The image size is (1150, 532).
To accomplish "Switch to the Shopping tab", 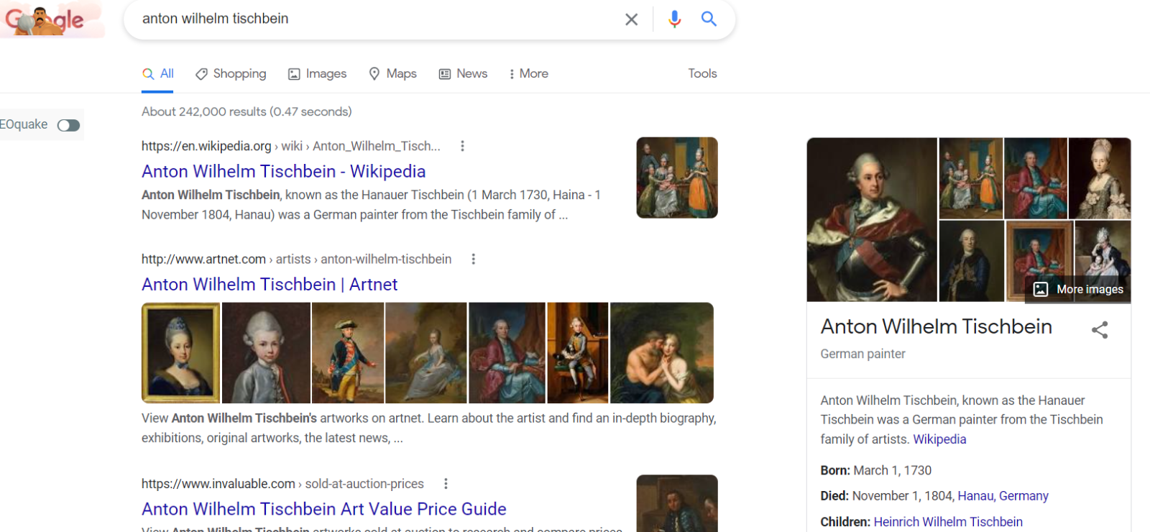I will tap(231, 73).
